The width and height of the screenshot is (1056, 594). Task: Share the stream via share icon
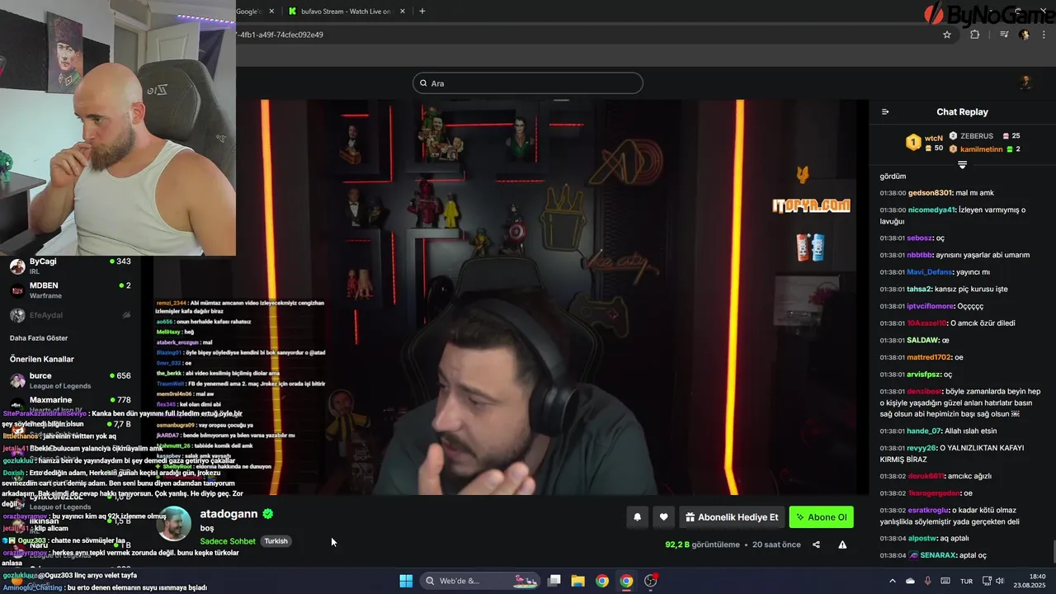(x=816, y=544)
